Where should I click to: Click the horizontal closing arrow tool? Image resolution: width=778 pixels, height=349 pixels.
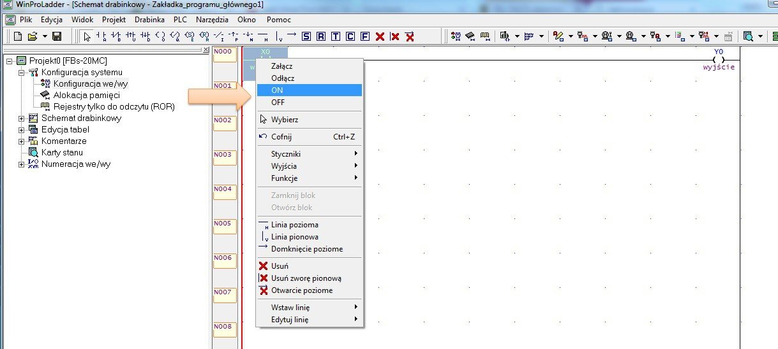pyautogui.click(x=292, y=36)
